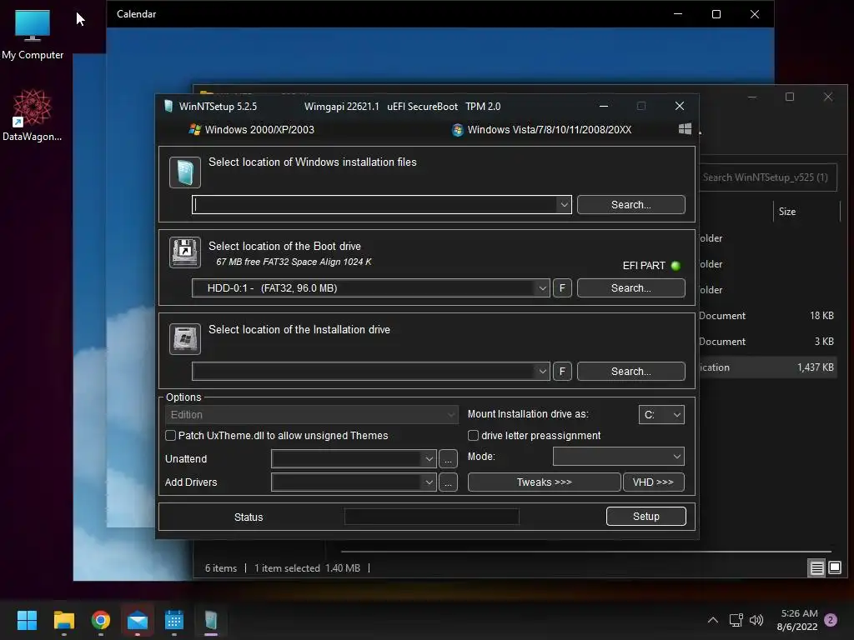The width and height of the screenshot is (854, 640).
Task: Open the Mail app in taskbar
Action: coord(138,620)
